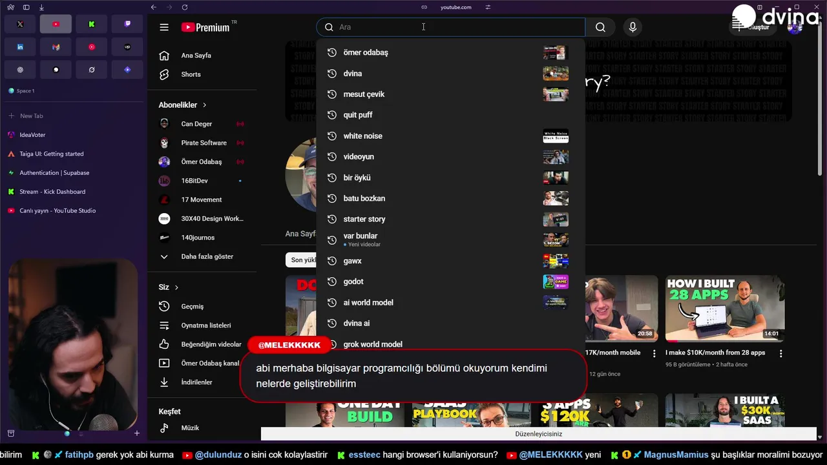The width and height of the screenshot is (827, 465).
Task: Open the Gmail pinned tab
Action: tap(56, 47)
